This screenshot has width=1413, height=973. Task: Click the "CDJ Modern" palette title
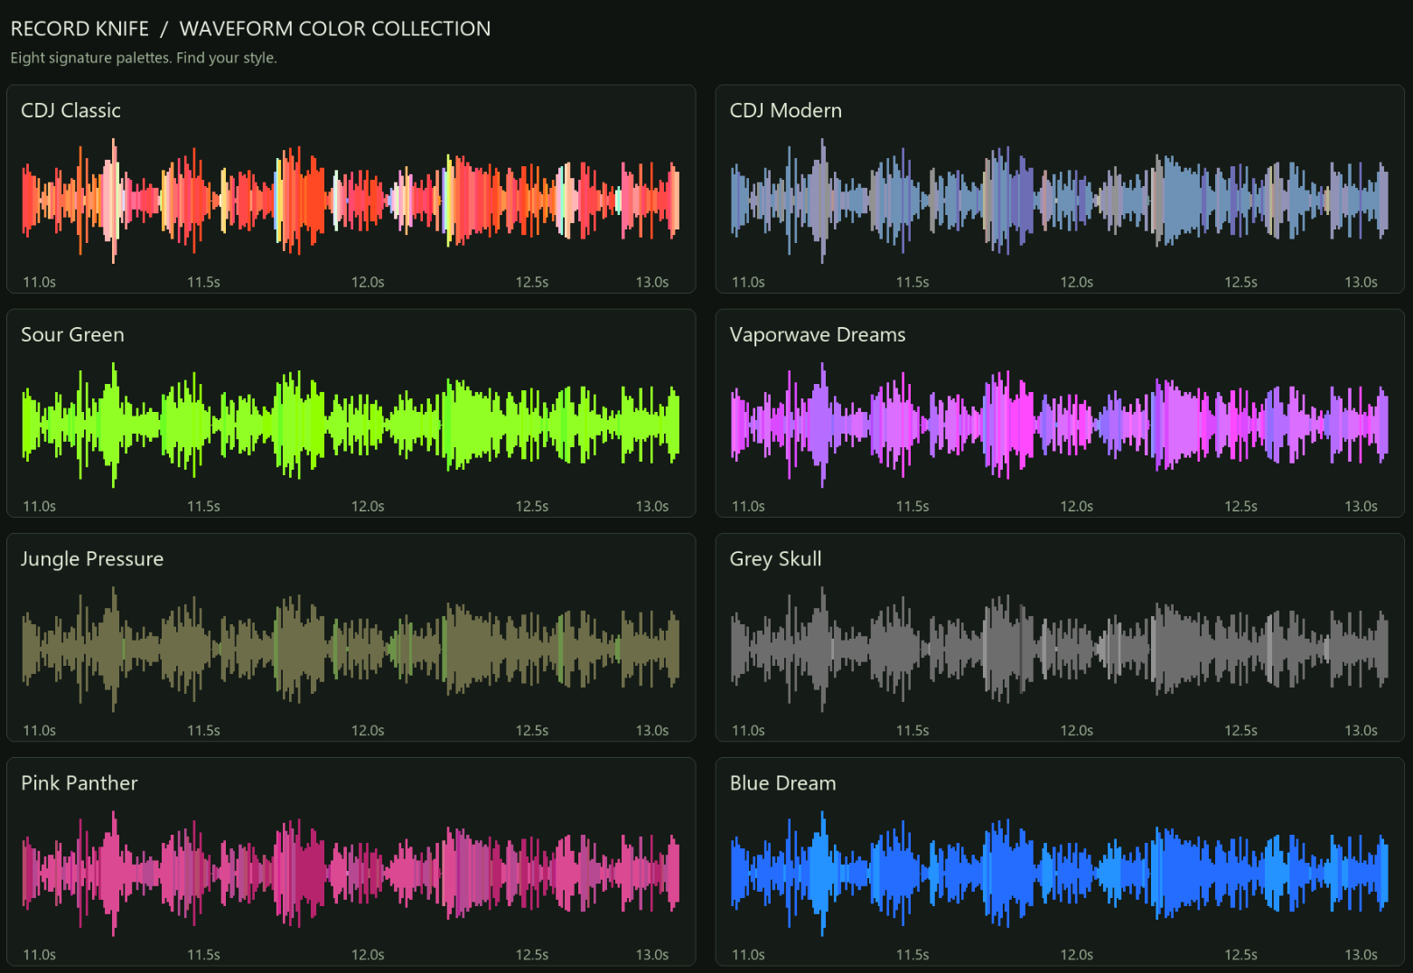pyautogui.click(x=786, y=110)
